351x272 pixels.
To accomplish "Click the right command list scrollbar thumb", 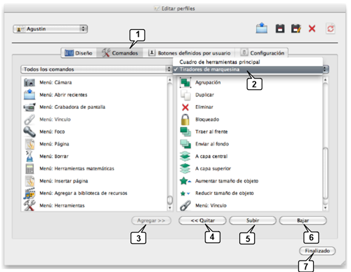I will coord(325,173).
